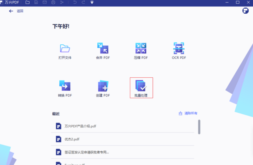253x165 pixels.
Task: Minimize the 万兴PDF window
Action: tap(227, 2)
